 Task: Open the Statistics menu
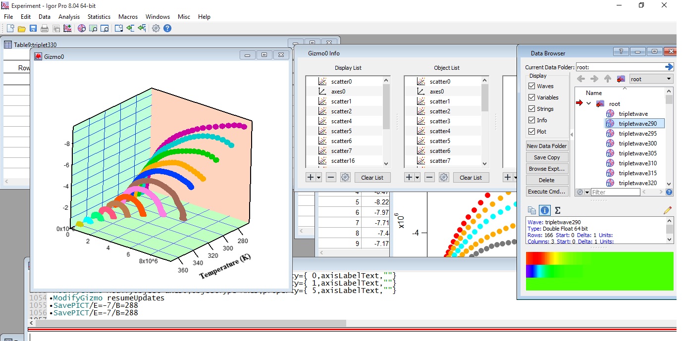(x=99, y=16)
